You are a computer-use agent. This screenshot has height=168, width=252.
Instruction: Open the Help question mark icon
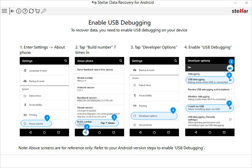[25, 11]
